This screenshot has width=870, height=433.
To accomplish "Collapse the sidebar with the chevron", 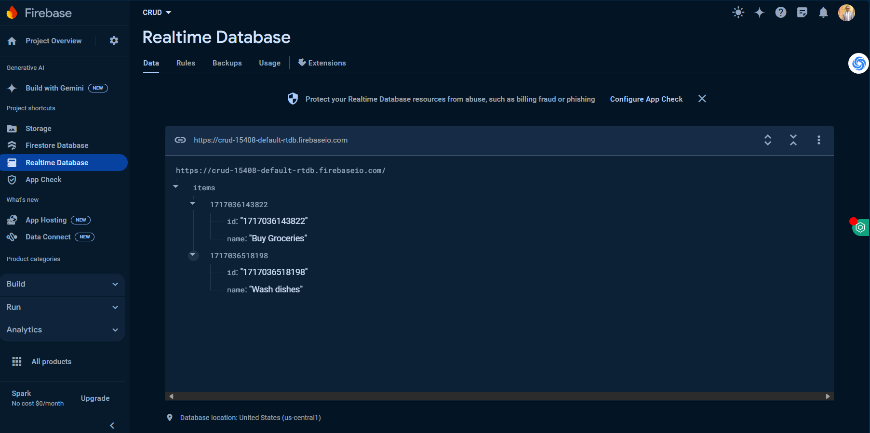I will (x=112, y=426).
